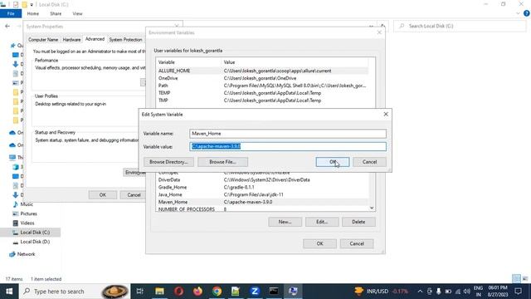Open View ribbon tab in File Explorer
This screenshot has width=531, height=299.
pos(77,13)
